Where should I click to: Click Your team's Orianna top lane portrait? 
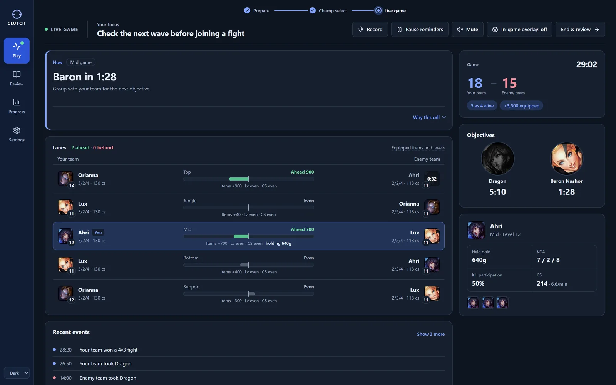point(65,179)
